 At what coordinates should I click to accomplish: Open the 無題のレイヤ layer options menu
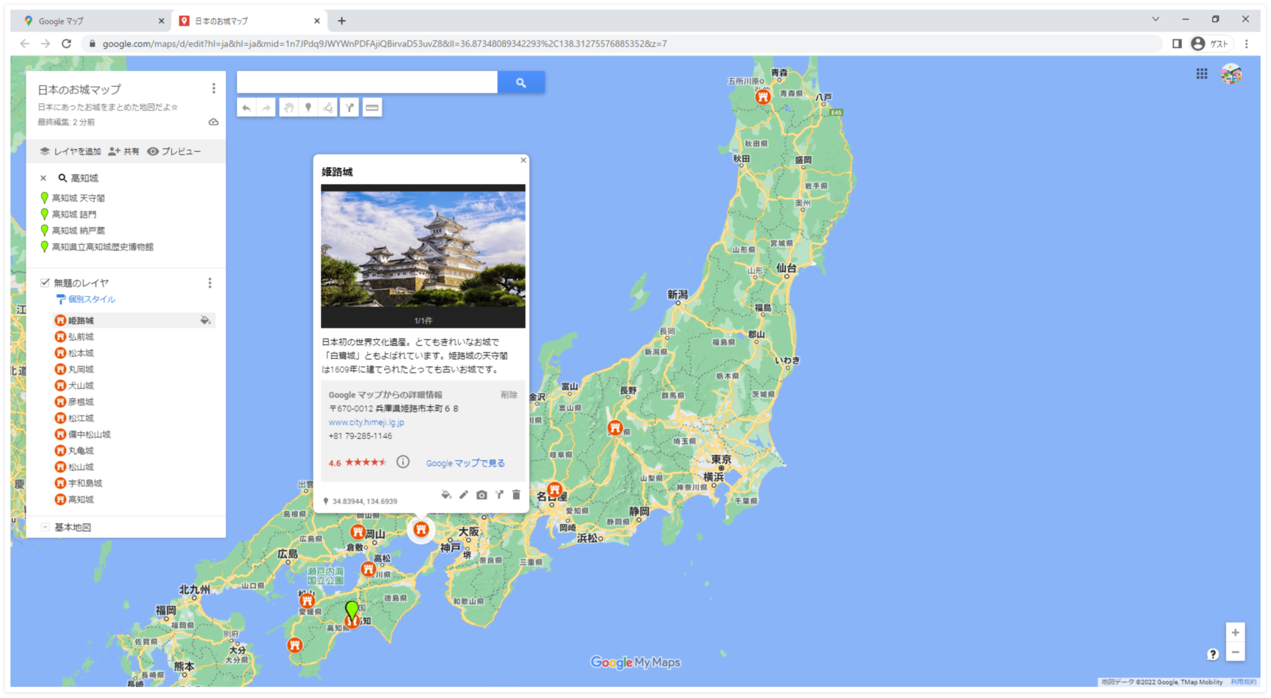point(210,283)
